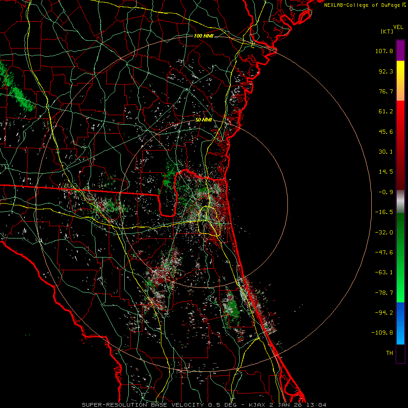The width and height of the screenshot is (408, 408).
Task: Click the 107.8 velocity scale value
Action: click(384, 51)
